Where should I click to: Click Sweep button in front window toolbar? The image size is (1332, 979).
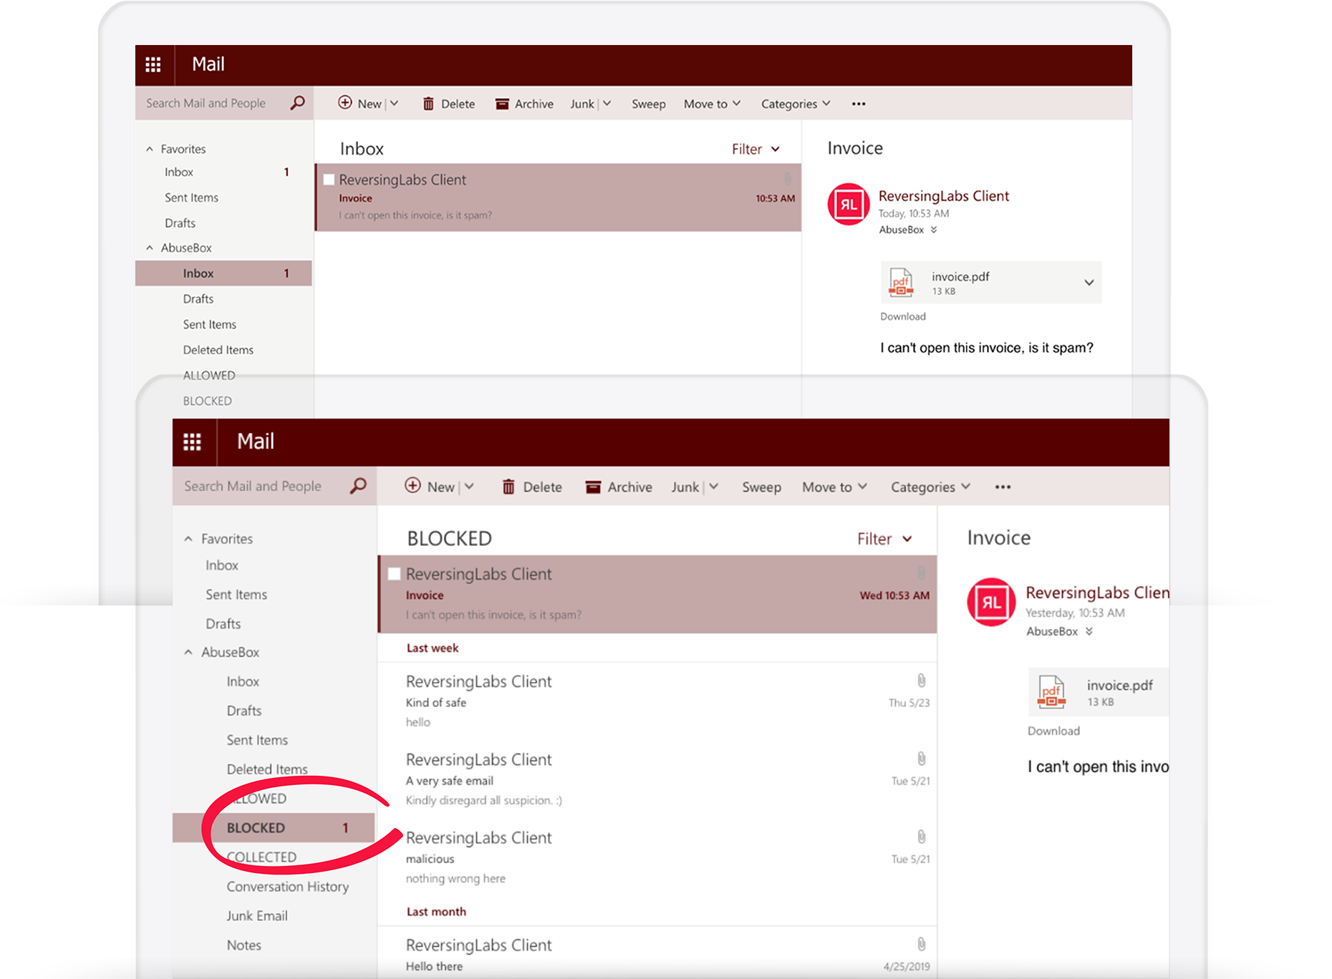(761, 487)
